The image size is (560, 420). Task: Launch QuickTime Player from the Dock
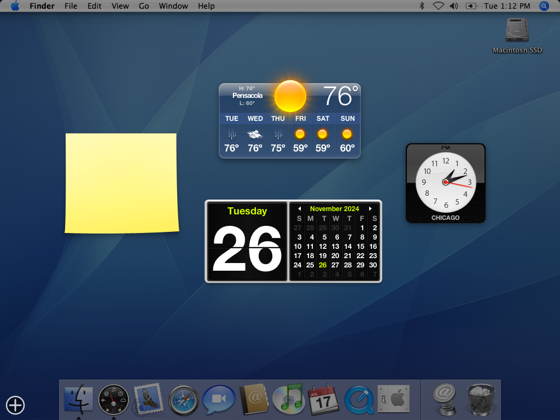tap(359, 400)
